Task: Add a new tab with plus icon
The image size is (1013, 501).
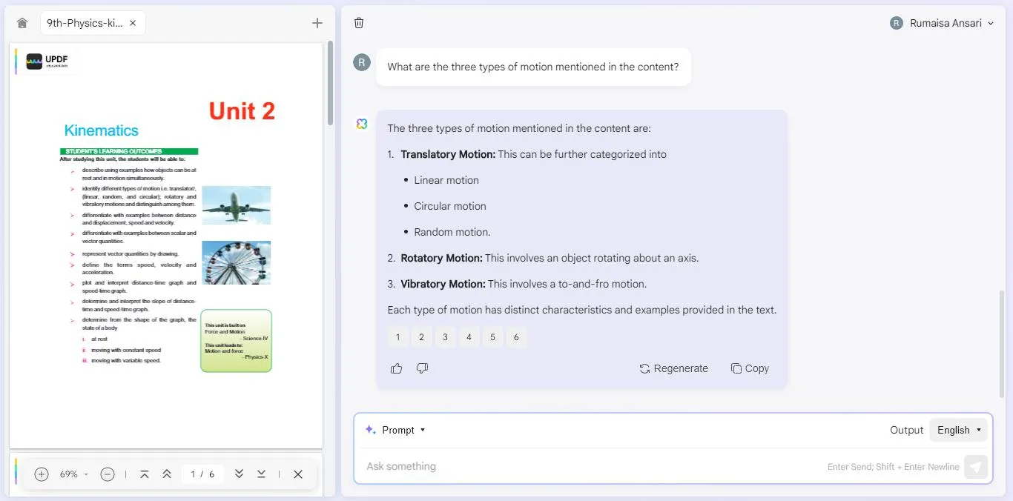Action: [x=317, y=23]
